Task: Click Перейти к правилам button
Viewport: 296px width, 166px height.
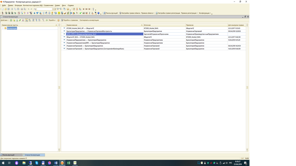Action: [69, 20]
